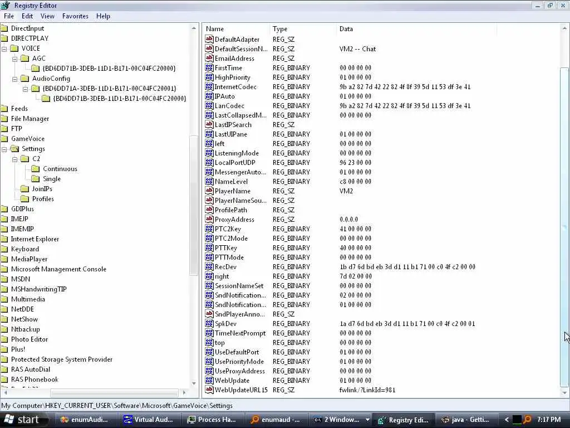Image resolution: width=570 pixels, height=428 pixels.
Task: Click the LanCodec binary value icon
Action: pyautogui.click(x=209, y=105)
